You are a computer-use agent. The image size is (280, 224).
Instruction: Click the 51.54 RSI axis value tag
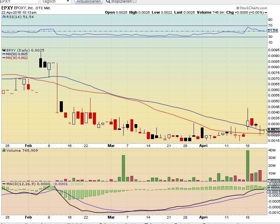point(272,31)
